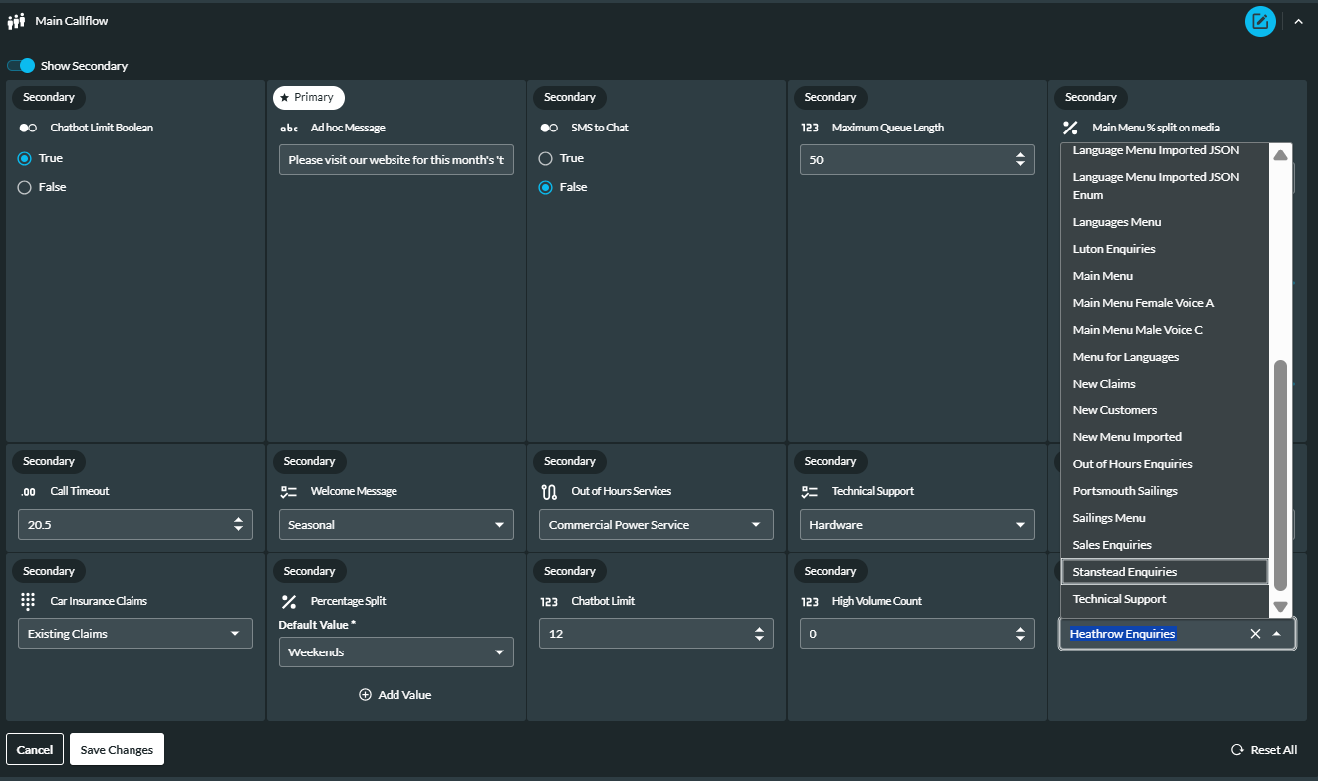Image resolution: width=1318 pixels, height=781 pixels.
Task: Collapse the Main Callflow panel chevron
Action: (1298, 21)
